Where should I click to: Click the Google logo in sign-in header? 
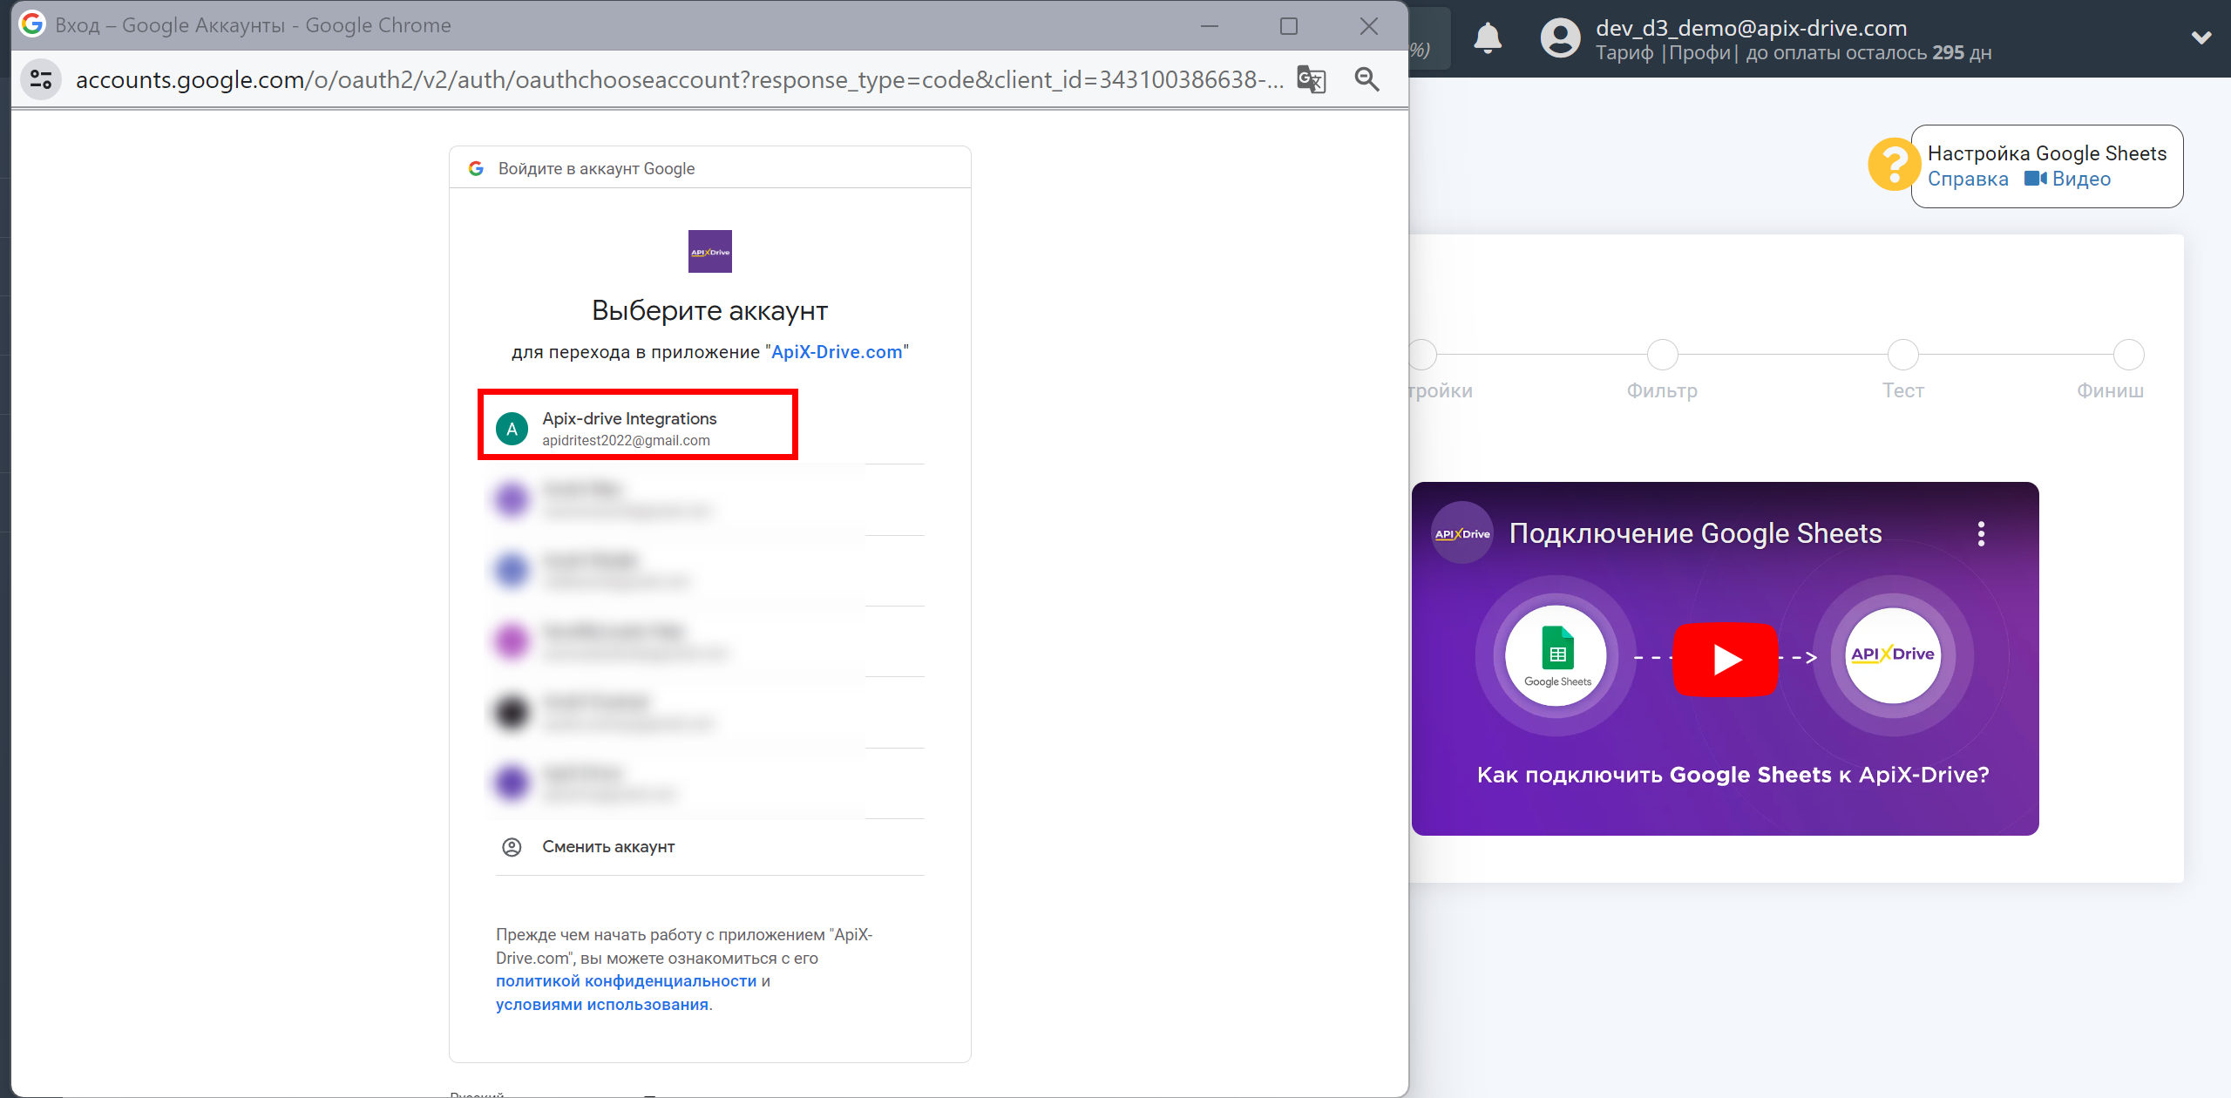click(476, 168)
